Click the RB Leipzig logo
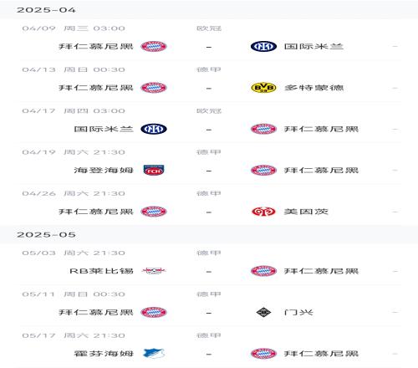Image resolution: width=418 pixels, height=368 pixels. click(x=154, y=271)
